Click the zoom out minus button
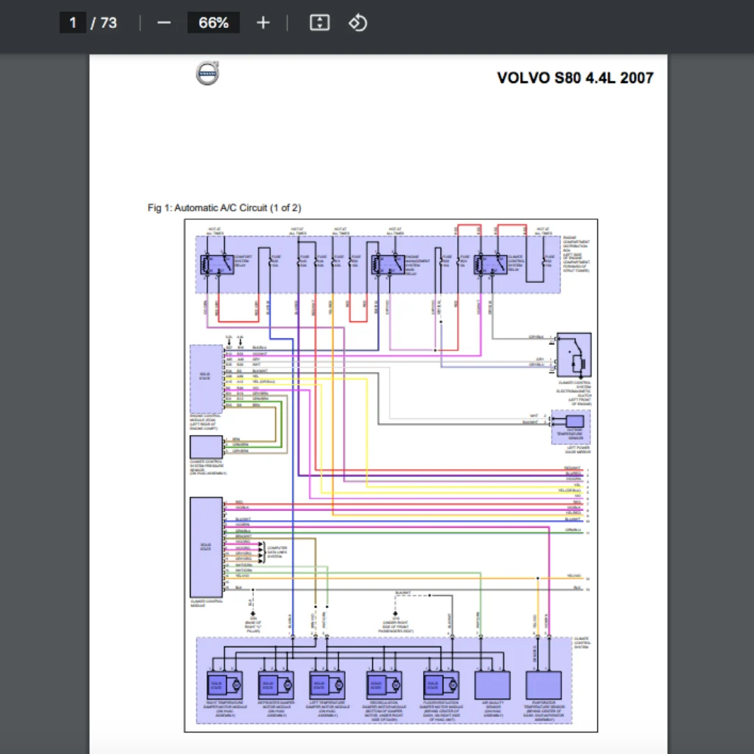 pos(164,22)
